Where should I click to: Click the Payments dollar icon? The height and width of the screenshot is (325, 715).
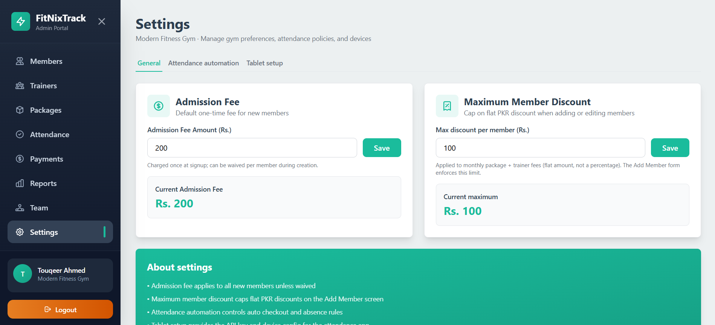tap(20, 159)
